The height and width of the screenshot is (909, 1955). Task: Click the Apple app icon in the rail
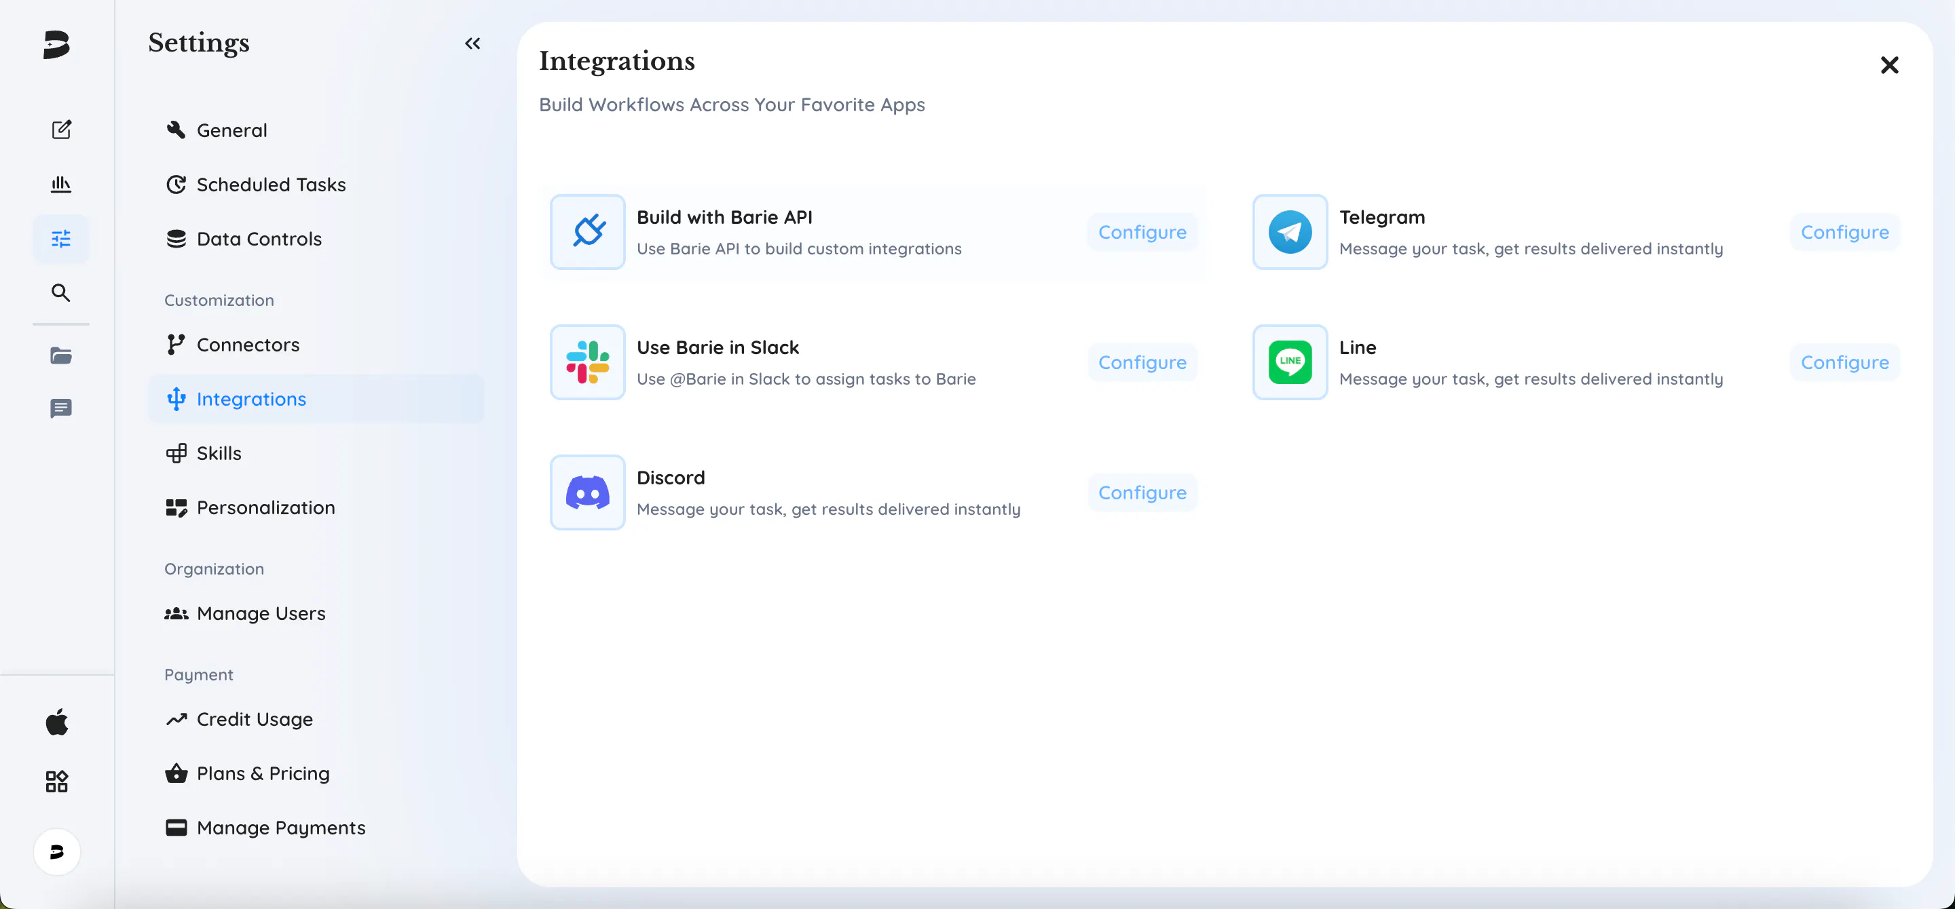[x=57, y=722]
